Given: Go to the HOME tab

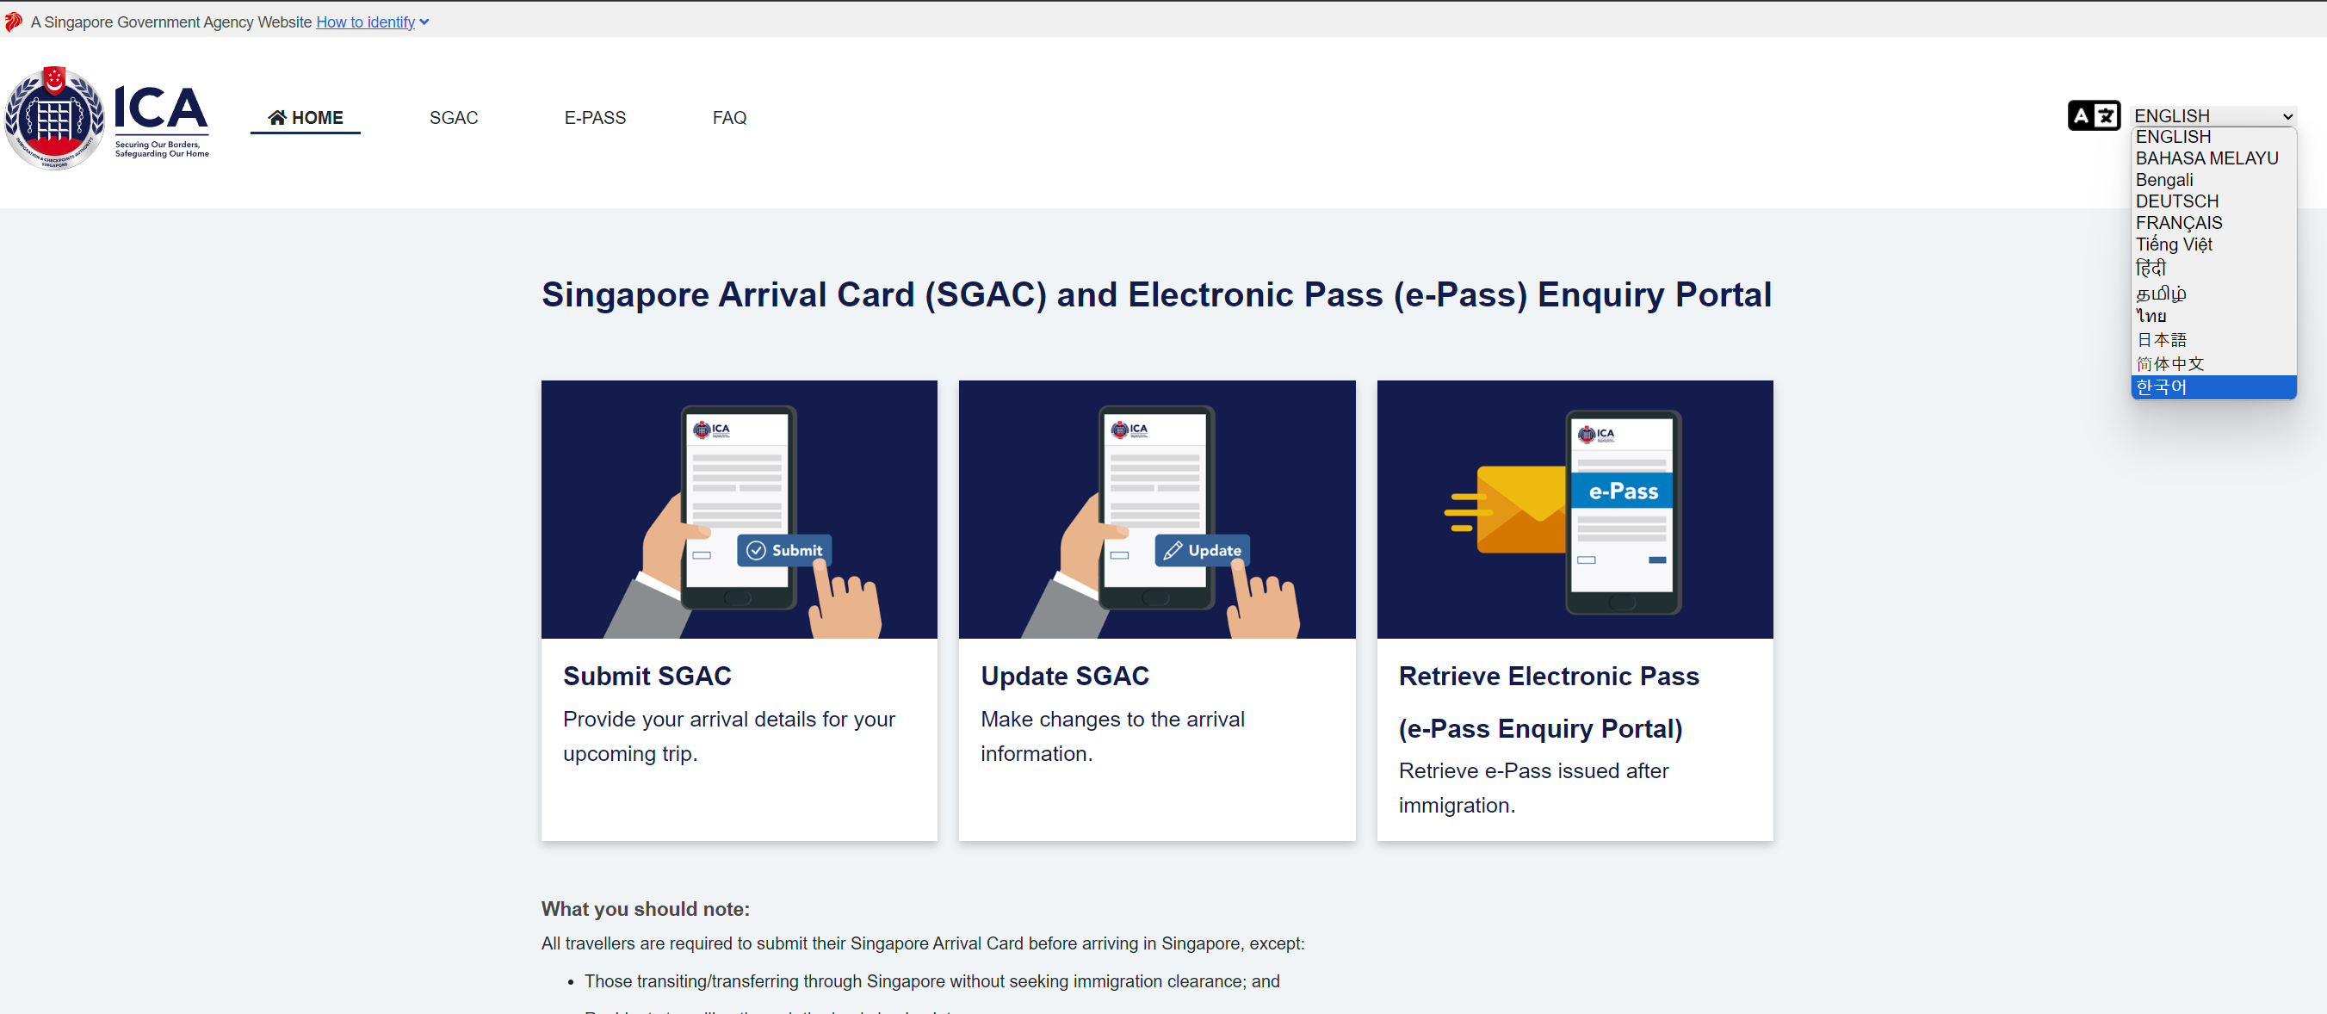Looking at the screenshot, I should point(306,117).
